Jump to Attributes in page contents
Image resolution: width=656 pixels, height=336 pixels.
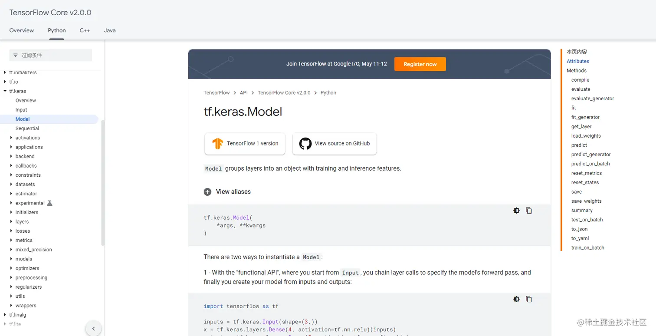578,61
